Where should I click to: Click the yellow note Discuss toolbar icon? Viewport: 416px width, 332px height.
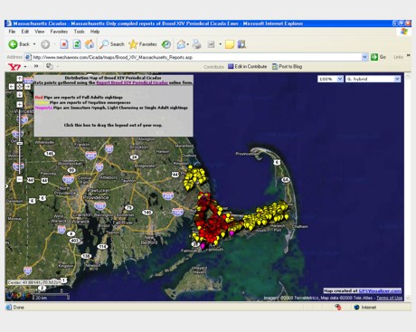pyautogui.click(x=230, y=44)
